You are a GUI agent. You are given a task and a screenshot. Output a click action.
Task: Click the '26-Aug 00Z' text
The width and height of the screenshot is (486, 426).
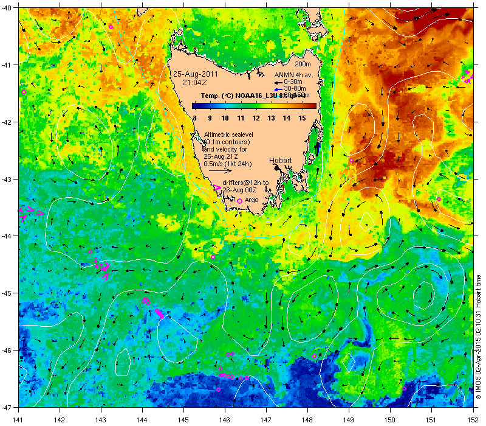239,190
